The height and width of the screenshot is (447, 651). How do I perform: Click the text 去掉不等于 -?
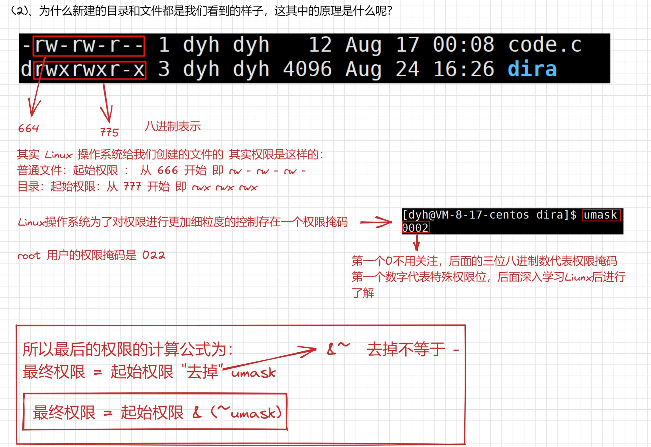point(413,349)
